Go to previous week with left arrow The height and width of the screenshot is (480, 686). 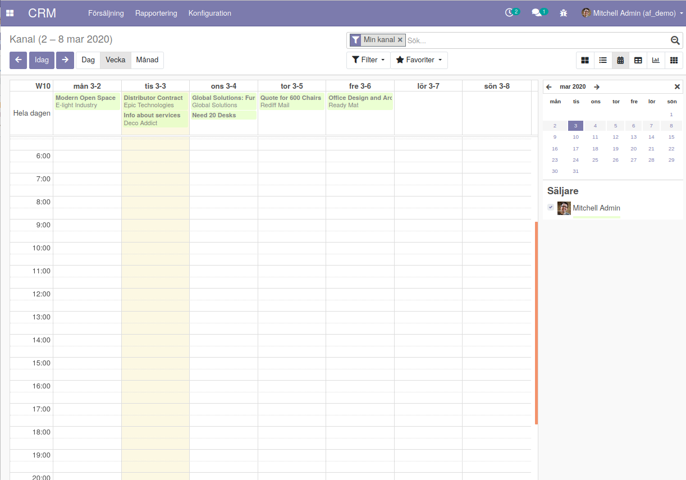18,60
